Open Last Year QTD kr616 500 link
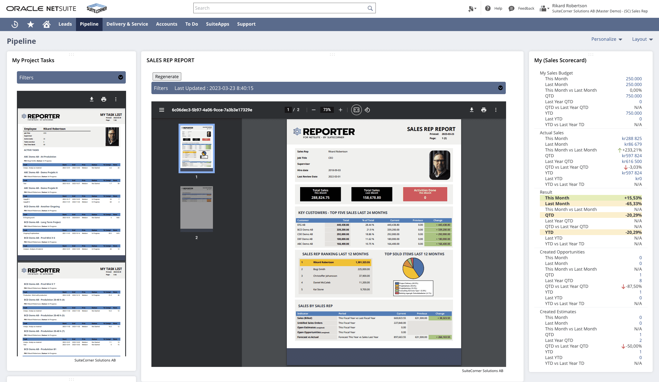Viewport: 659px width, 382px height. [x=632, y=161]
